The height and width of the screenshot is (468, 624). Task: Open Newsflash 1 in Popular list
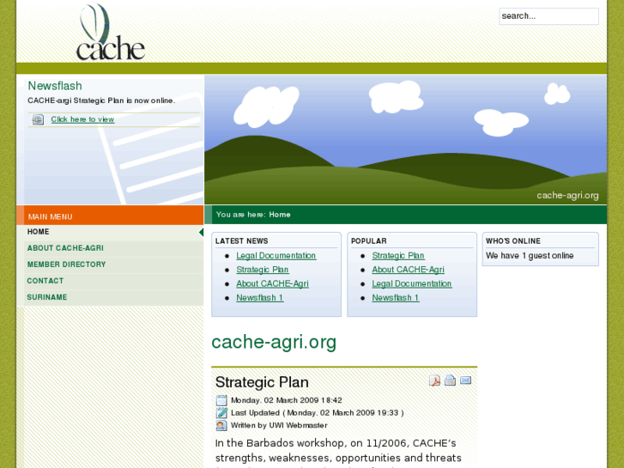point(396,297)
